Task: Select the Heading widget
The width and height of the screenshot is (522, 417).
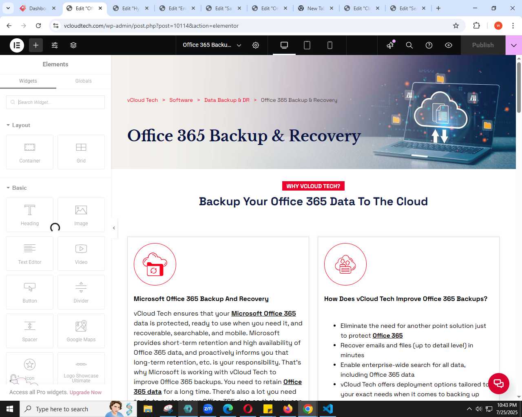Action: [x=30, y=215]
